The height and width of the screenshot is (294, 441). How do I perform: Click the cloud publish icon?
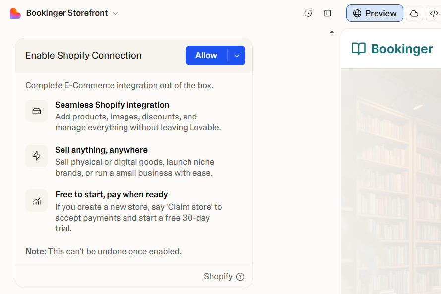point(415,13)
